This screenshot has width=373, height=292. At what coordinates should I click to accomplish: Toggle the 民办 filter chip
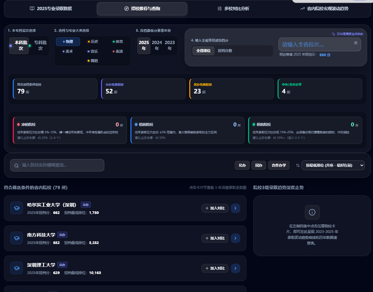(259, 165)
